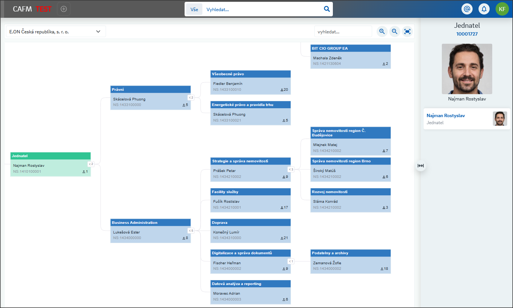The height and width of the screenshot is (308, 513).
Task: Click the KF user avatar
Action: (502, 9)
